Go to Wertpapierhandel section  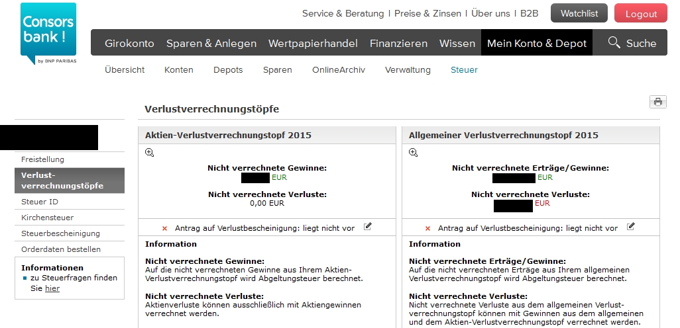click(x=313, y=43)
